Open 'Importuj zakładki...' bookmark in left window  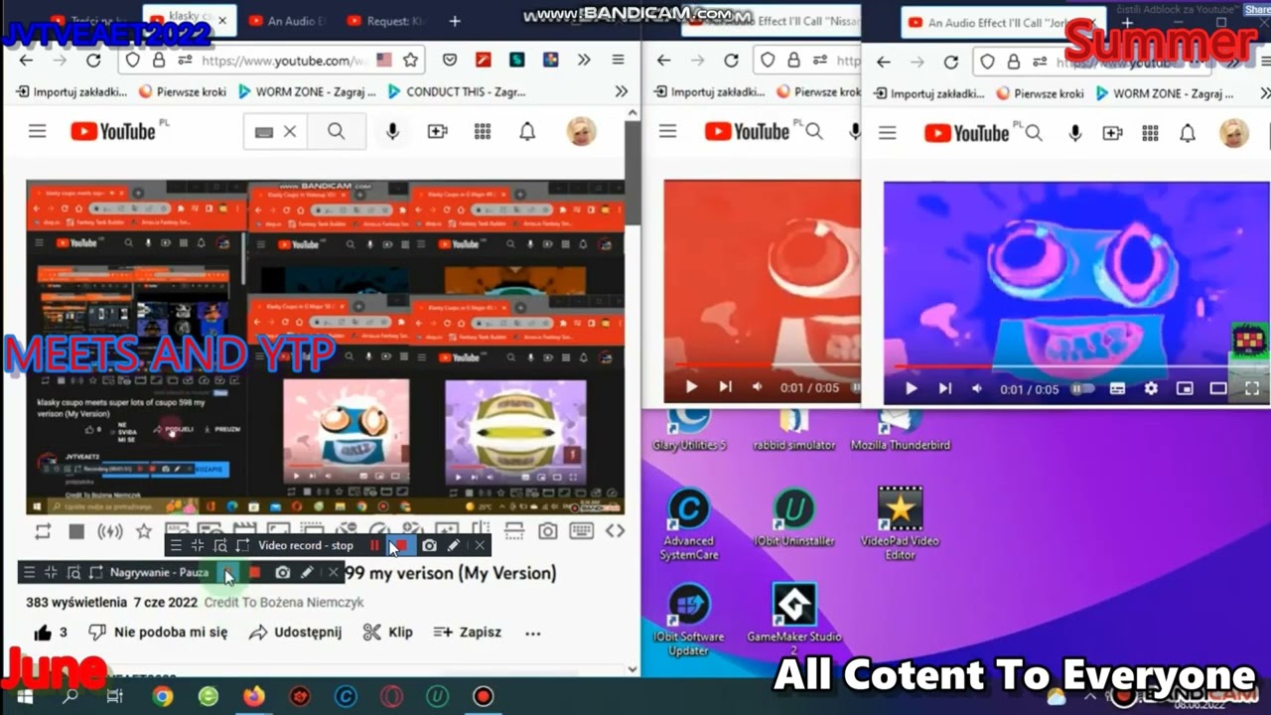[x=71, y=91]
